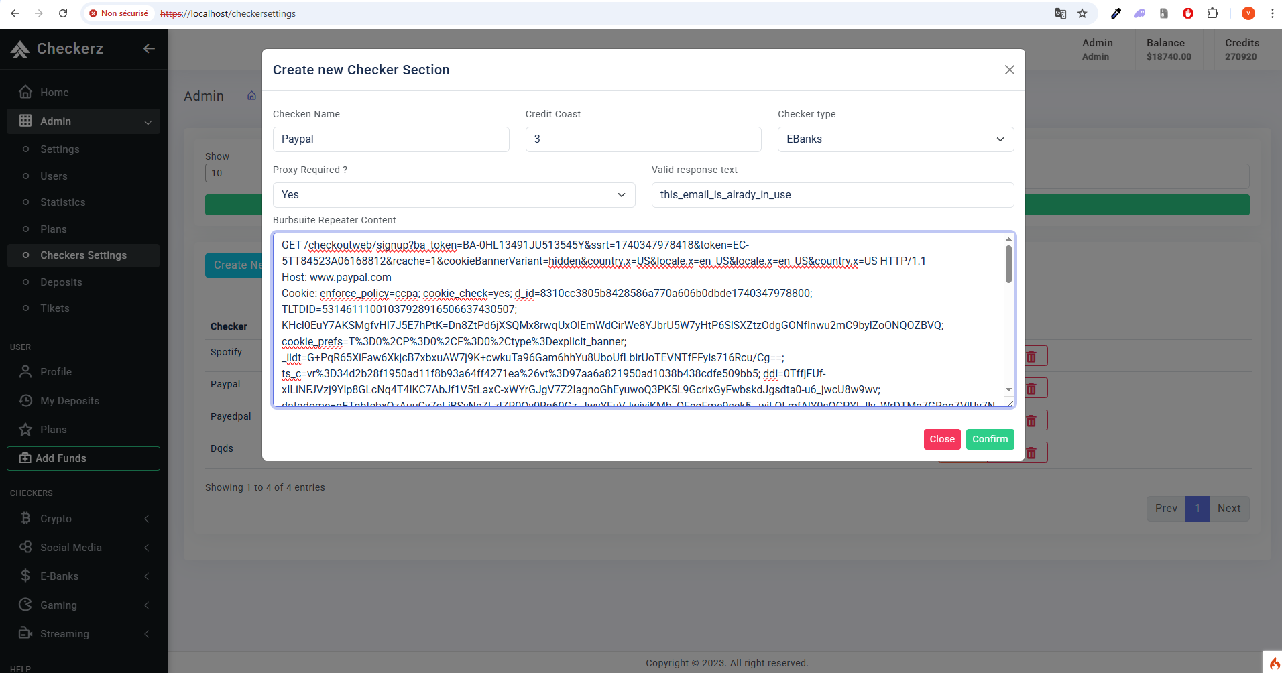1282x673 pixels.
Task: Click page 1 in pagination
Action: coord(1198,509)
